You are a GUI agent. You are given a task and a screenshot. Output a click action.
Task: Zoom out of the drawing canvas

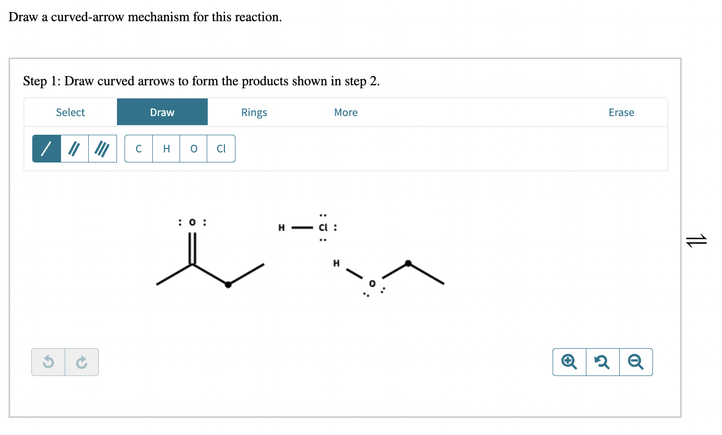(636, 362)
